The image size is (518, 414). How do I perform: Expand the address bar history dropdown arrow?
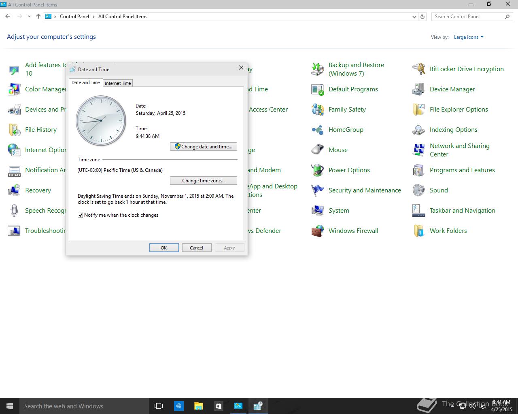[x=414, y=17]
